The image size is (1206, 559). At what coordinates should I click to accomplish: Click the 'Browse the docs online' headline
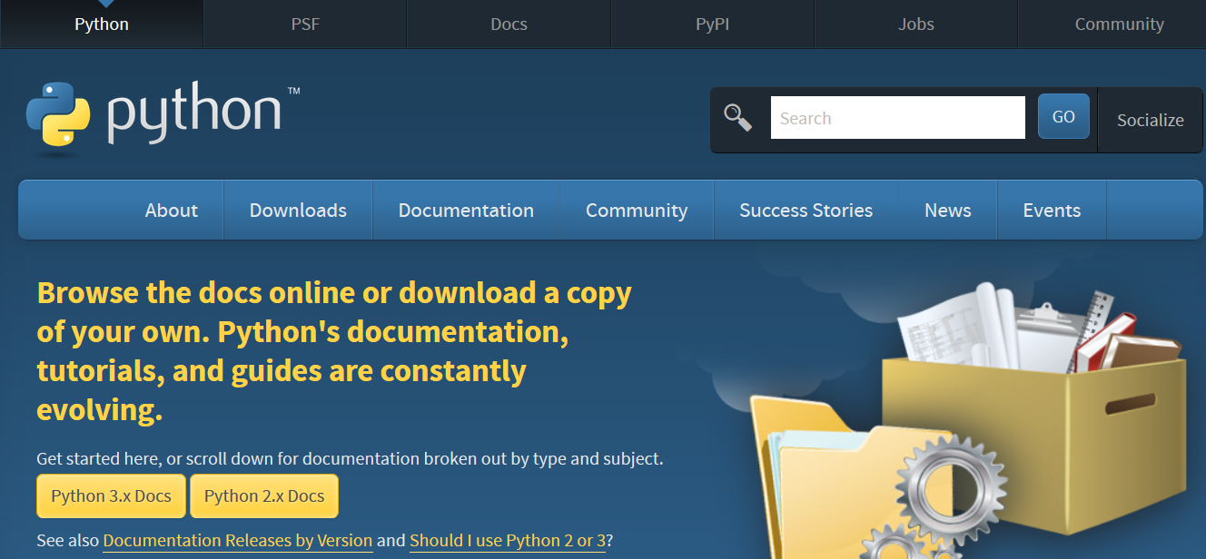(334, 351)
